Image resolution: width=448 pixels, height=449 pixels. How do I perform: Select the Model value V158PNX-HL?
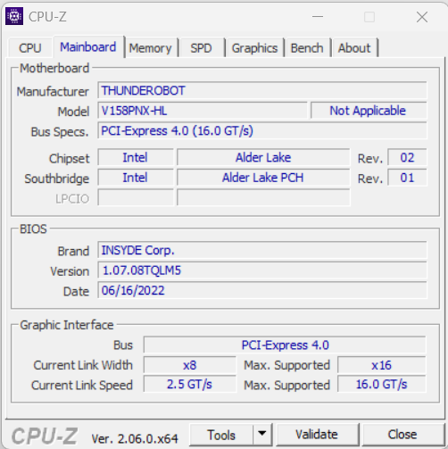tap(203, 111)
